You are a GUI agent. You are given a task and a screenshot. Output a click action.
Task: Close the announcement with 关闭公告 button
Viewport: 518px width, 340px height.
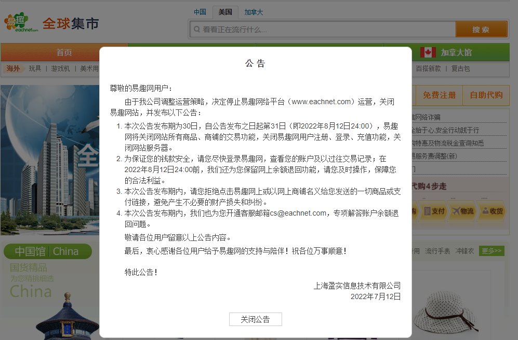256,319
